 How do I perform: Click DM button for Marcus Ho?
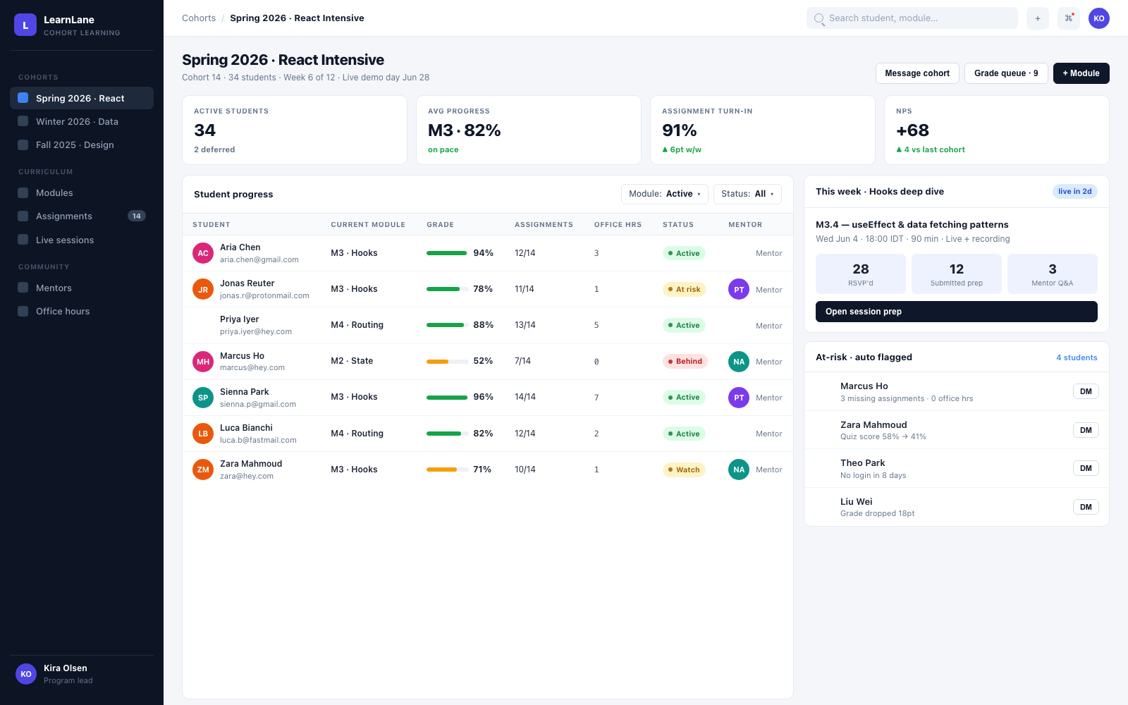[x=1086, y=391]
